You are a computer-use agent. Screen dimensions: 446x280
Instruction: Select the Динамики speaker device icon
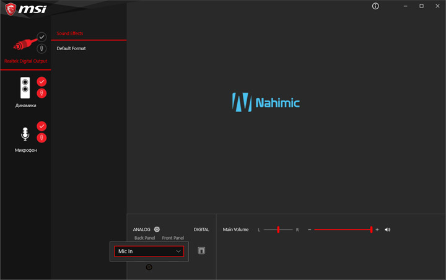[x=25, y=87]
